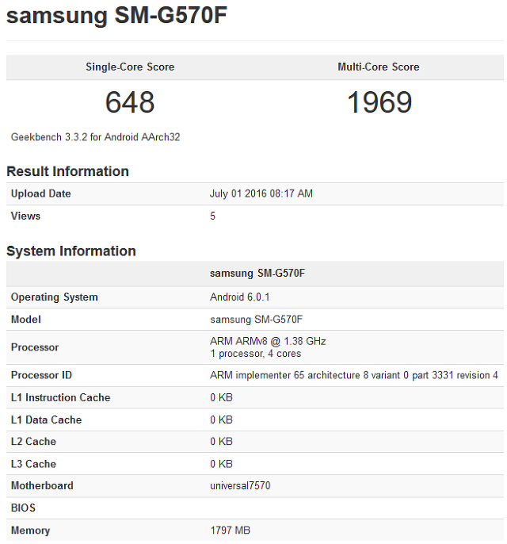Select the L2 Cache label
The width and height of the screenshot is (507, 544).
click(x=33, y=441)
